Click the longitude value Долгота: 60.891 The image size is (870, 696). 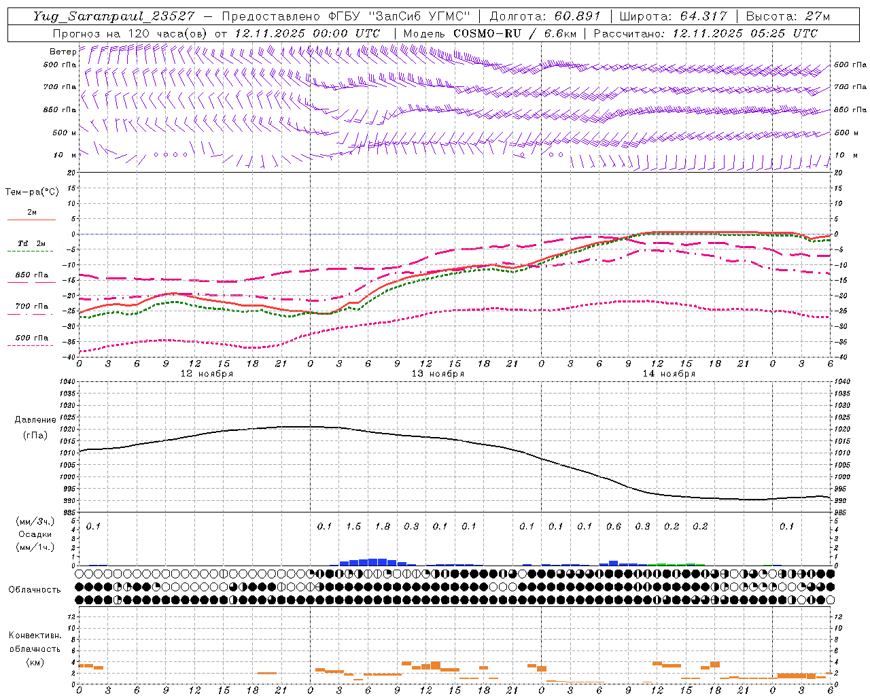tap(545, 16)
